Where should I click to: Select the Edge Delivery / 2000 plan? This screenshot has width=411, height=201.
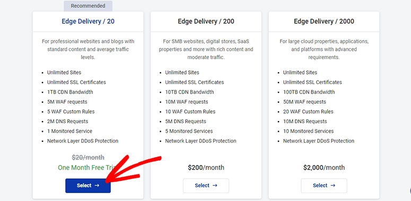pyautogui.click(x=324, y=186)
